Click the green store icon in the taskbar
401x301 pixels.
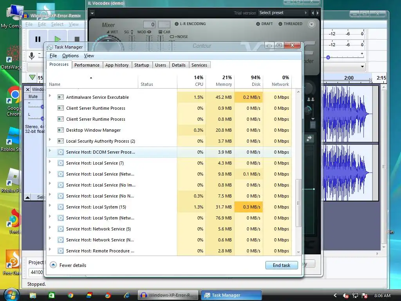click(x=52, y=295)
